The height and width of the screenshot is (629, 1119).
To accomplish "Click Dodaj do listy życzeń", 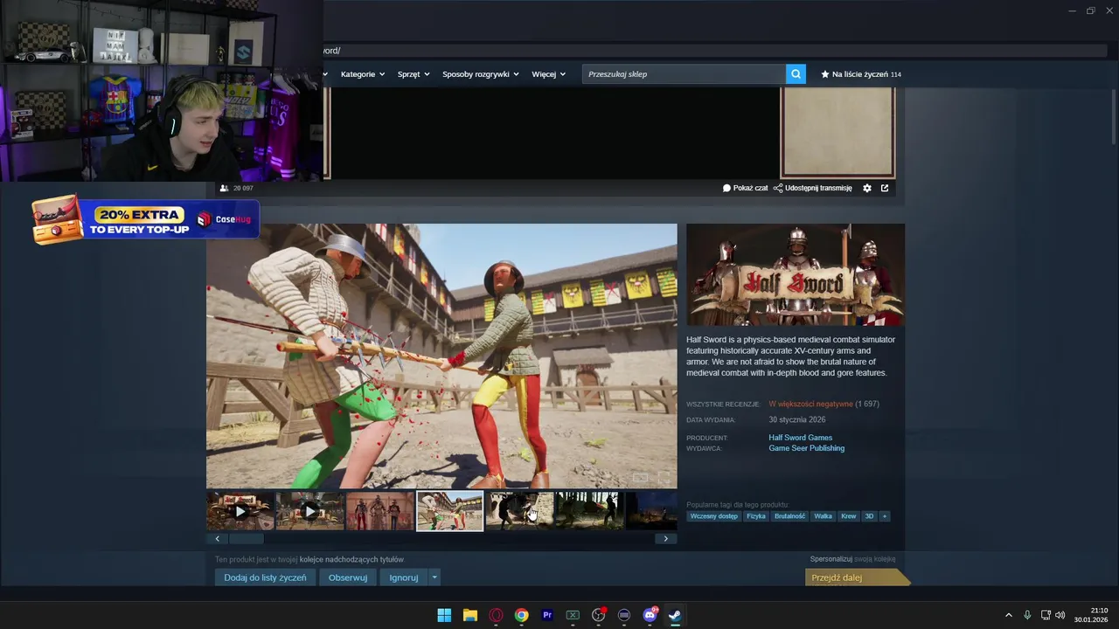I will click(x=265, y=577).
